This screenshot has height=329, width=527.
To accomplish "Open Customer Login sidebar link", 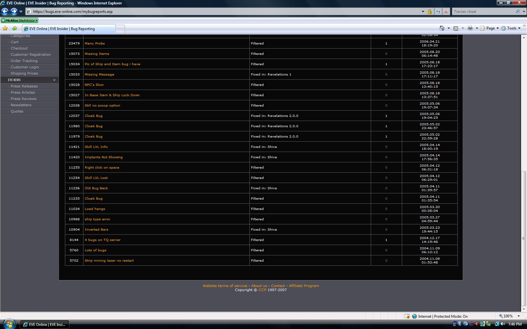I will tap(25, 67).
